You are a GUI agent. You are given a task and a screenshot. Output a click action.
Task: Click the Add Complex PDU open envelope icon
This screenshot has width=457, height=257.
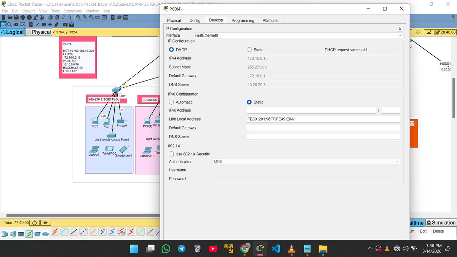[72, 24]
